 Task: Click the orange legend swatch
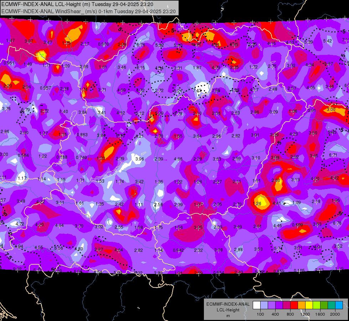tap(302, 305)
